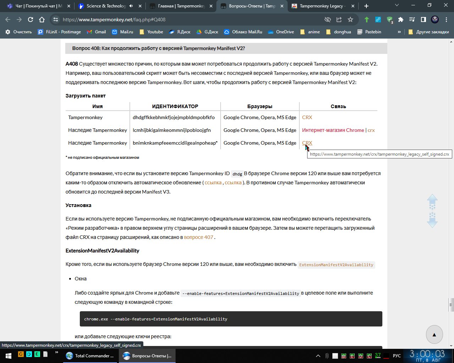Click the share page icon in address bar
The width and height of the screenshot is (454, 363).
click(339, 19)
